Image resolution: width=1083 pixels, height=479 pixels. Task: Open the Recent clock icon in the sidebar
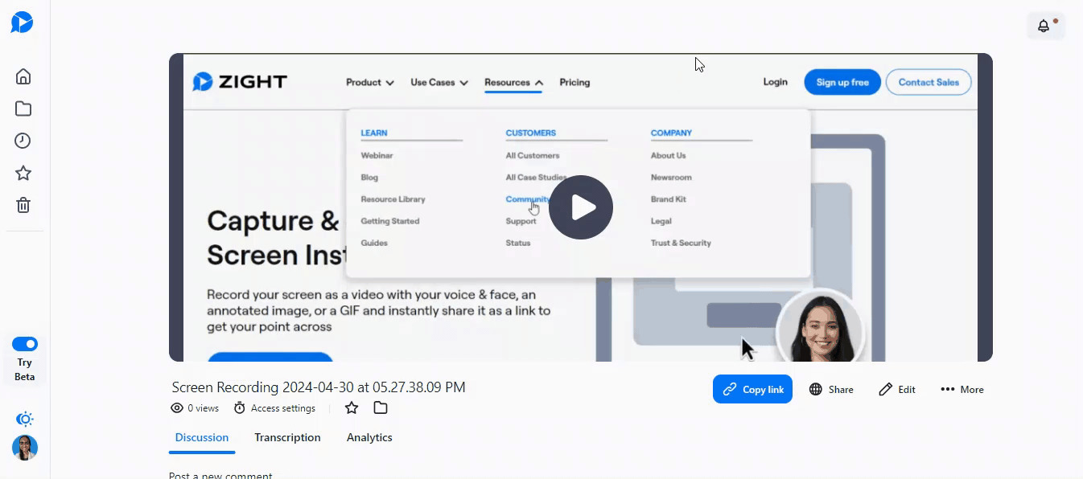pyautogui.click(x=23, y=141)
